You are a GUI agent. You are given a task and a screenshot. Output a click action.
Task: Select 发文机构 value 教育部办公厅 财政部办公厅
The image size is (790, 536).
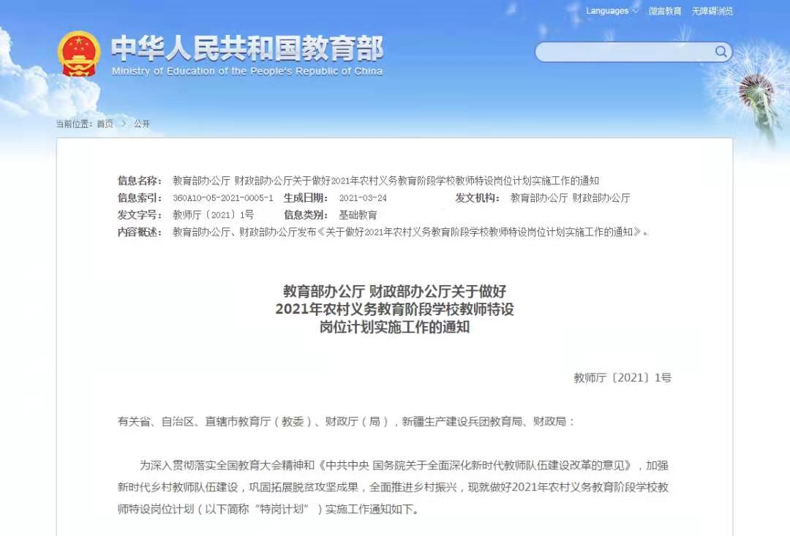[x=570, y=198]
